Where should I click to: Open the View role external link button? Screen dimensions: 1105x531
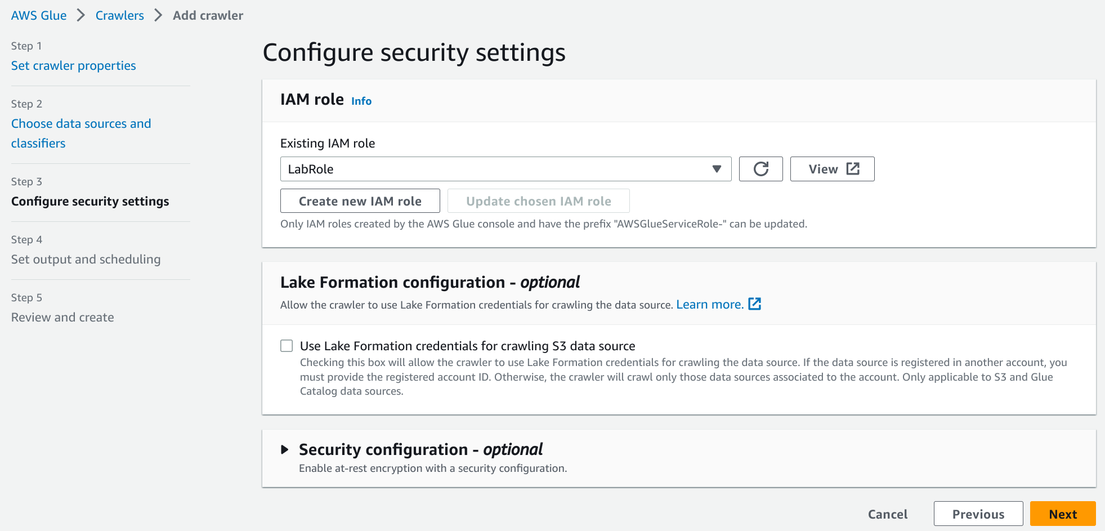tap(832, 169)
